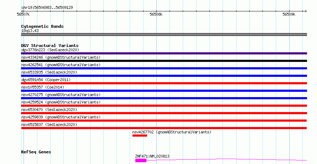Viewport: 317px width, 164px height.
Task: Click dgv6591n54 (Cooper2011) label
Action: click(x=46, y=80)
